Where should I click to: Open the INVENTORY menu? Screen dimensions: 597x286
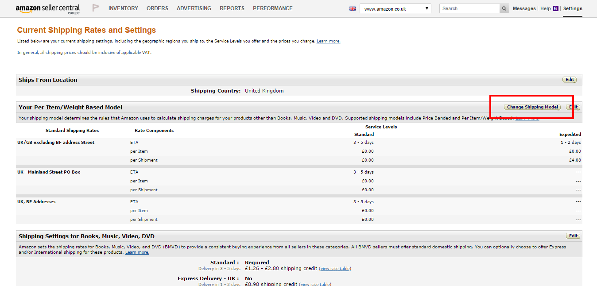[x=123, y=8]
